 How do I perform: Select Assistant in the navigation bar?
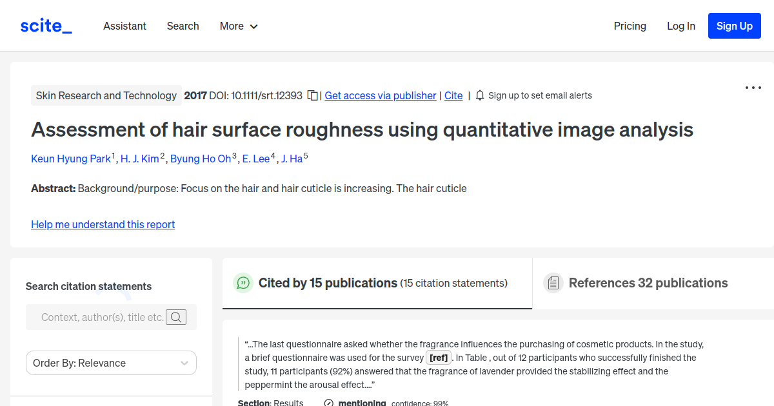[x=124, y=26]
